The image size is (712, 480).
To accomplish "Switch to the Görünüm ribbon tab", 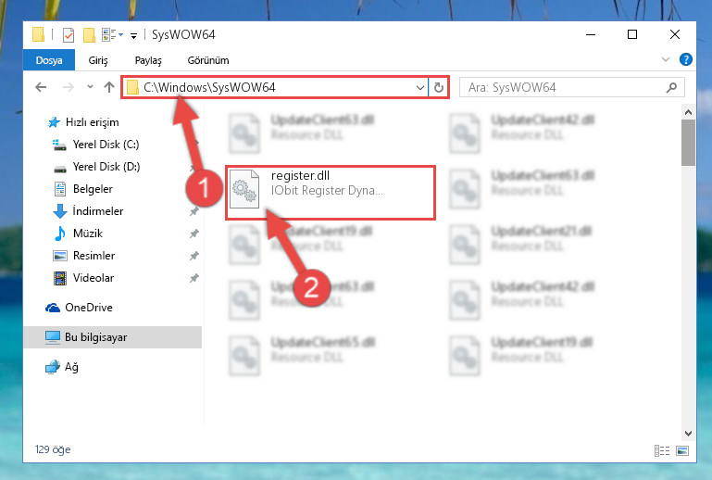I will [208, 60].
